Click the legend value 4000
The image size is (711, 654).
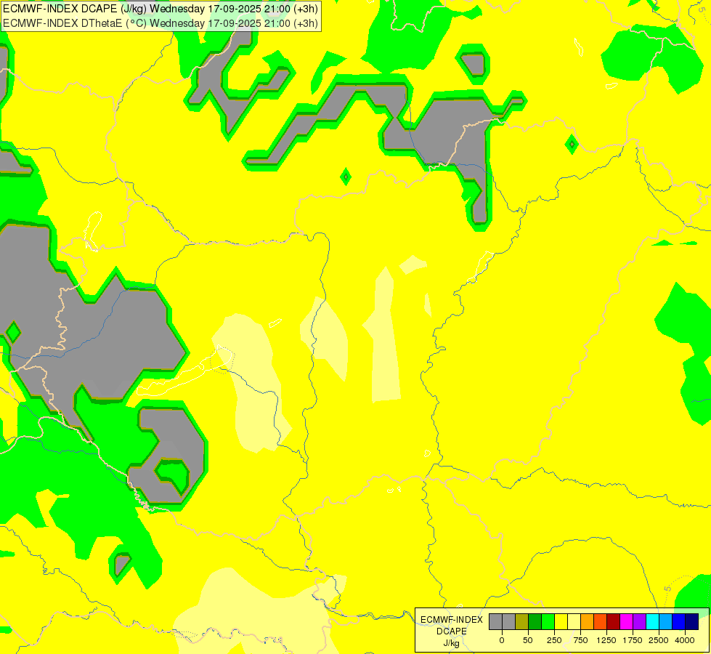point(685,640)
